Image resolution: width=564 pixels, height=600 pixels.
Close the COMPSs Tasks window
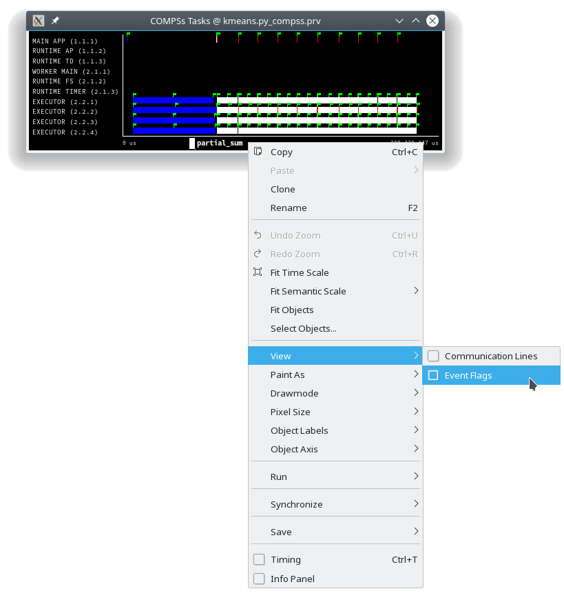pos(432,21)
